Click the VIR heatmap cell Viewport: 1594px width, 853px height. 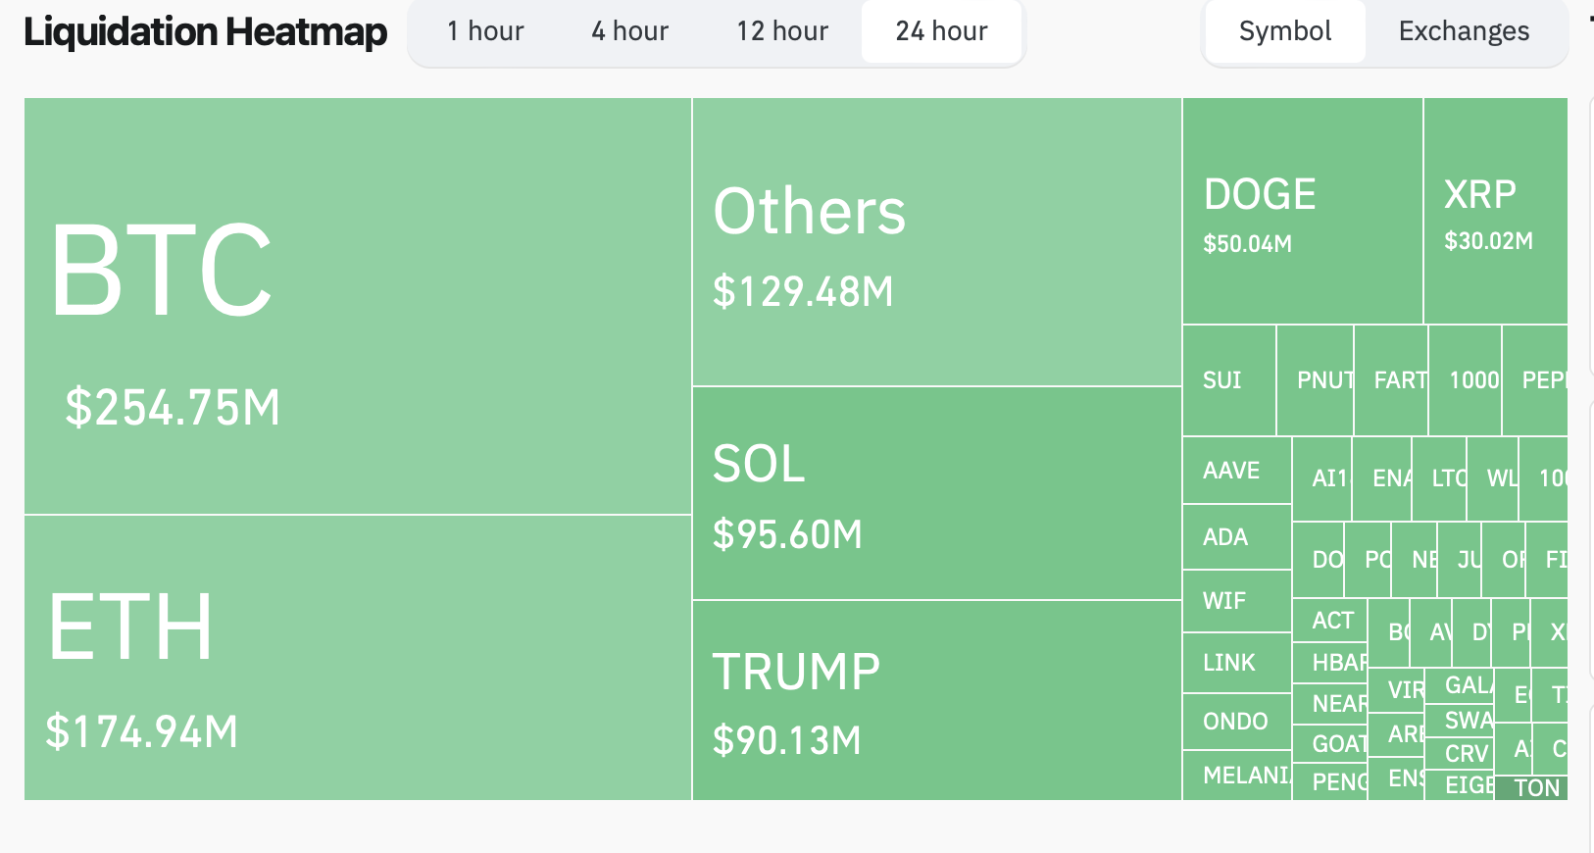(1396, 690)
